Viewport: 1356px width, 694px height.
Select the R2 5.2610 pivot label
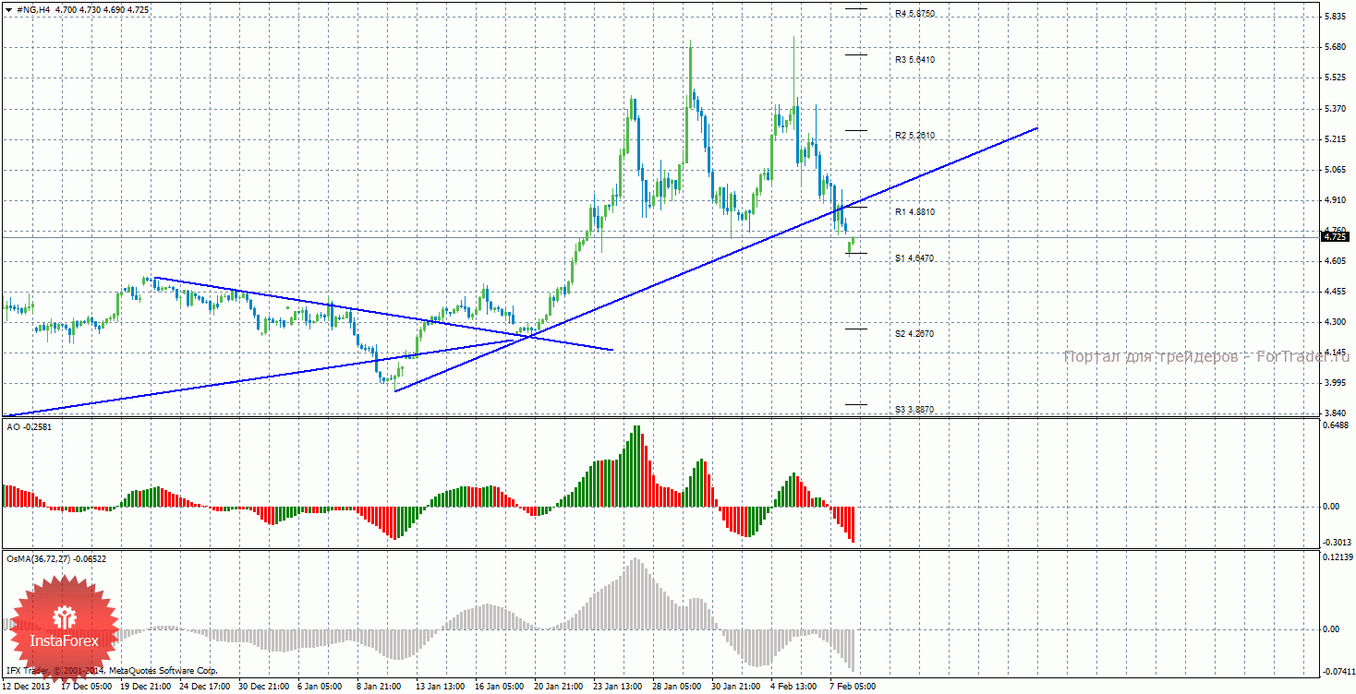914,136
